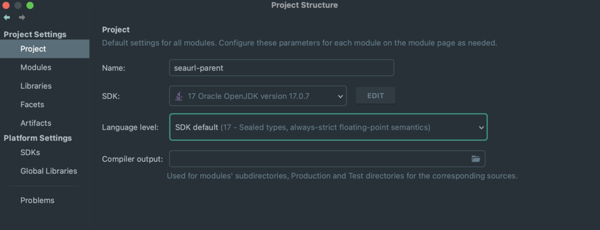Open the SDK default language level combo box
Image resolution: width=600 pixels, height=230 pixels.
coord(328,127)
